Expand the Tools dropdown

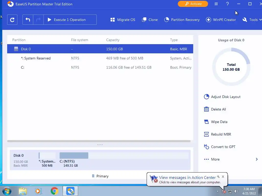[252, 20]
